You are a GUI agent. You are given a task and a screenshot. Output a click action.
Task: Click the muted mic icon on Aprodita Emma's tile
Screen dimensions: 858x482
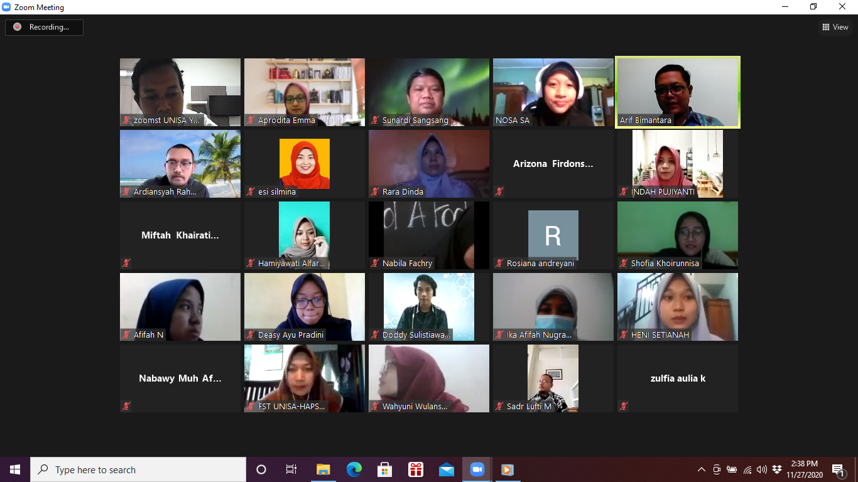click(x=251, y=120)
